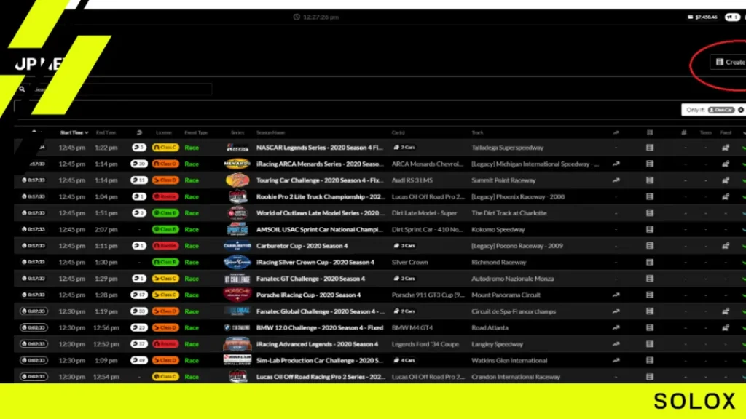Click fixed setup icon in Circuit de Spa-Francorchamps row
The width and height of the screenshot is (746, 419).
726,311
